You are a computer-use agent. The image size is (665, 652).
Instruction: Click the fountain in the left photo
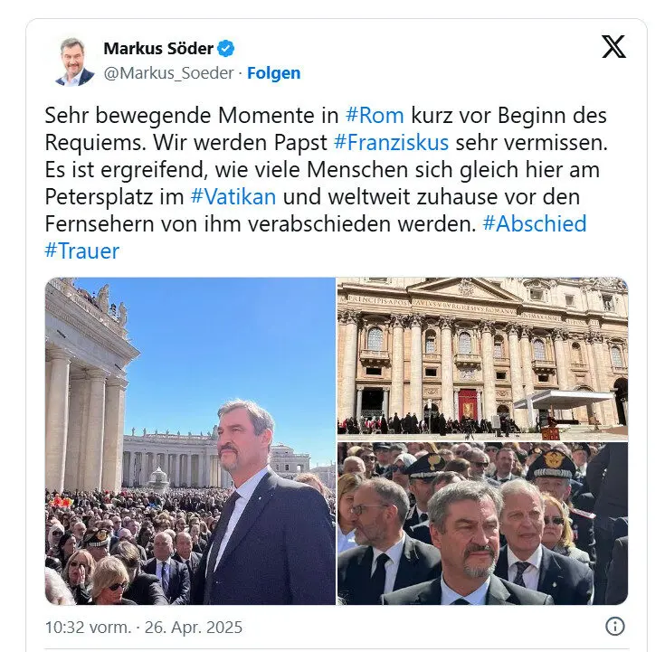click(x=158, y=479)
